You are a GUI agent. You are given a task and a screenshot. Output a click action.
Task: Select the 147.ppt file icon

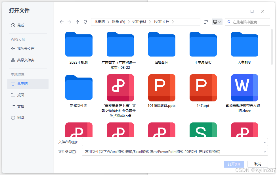point(203,88)
